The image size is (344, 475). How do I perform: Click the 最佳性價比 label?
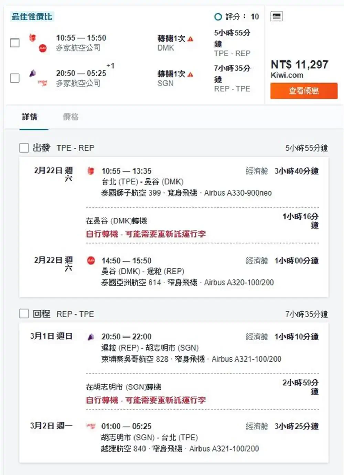[32, 16]
